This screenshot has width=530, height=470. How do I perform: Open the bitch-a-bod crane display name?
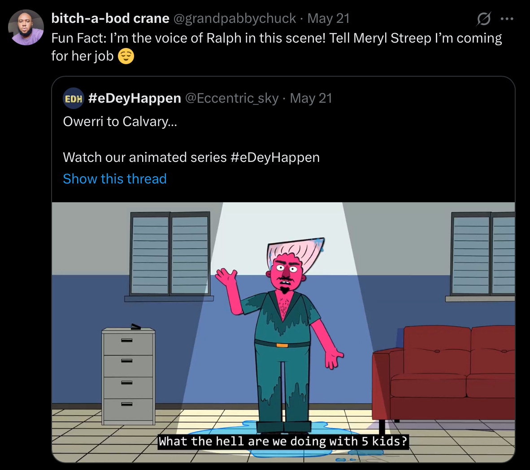[x=110, y=18]
